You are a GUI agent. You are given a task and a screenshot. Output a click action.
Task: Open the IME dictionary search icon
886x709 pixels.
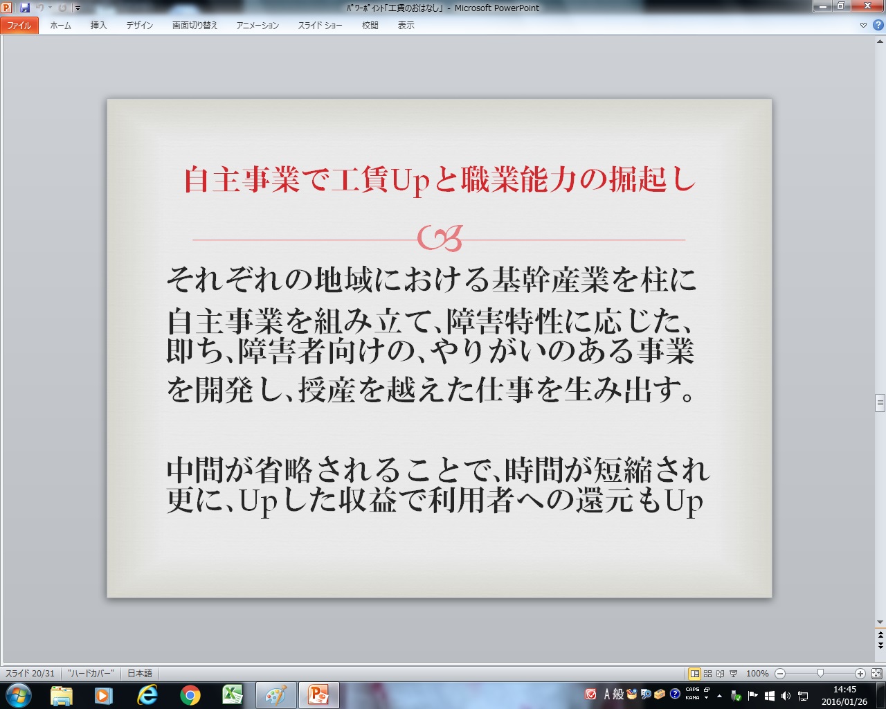coord(646,694)
